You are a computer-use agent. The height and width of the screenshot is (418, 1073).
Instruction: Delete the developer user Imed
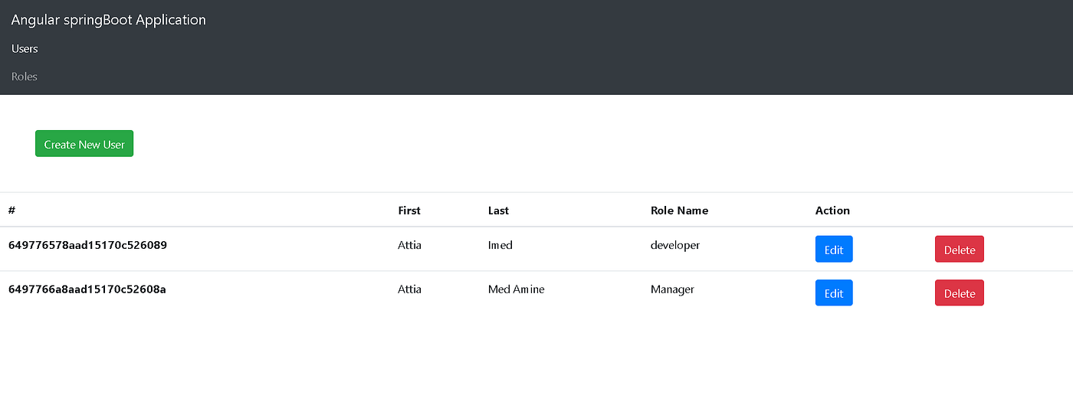click(959, 250)
